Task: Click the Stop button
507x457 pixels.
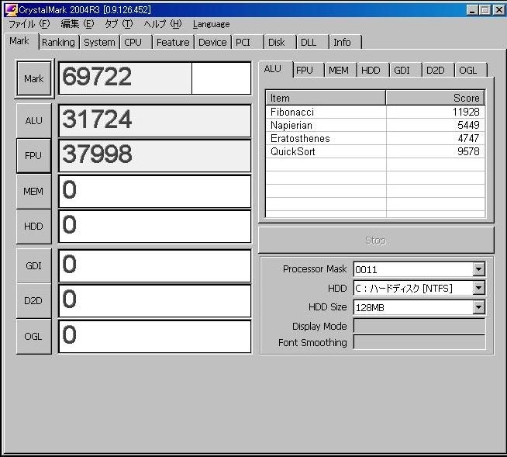Action: [376, 241]
